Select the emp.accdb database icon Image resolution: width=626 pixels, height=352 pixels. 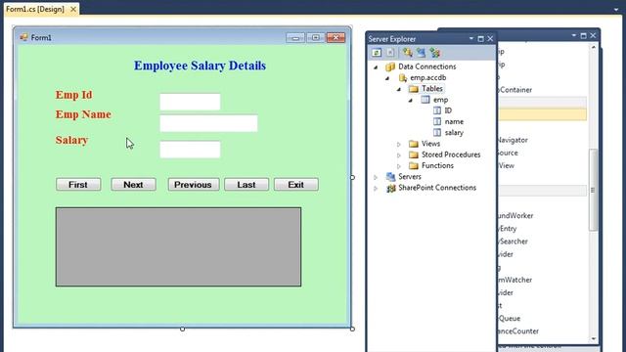(402, 78)
